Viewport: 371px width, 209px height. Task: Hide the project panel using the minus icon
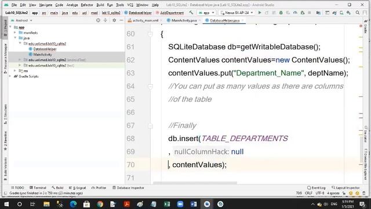pyautogui.click(x=121, y=20)
